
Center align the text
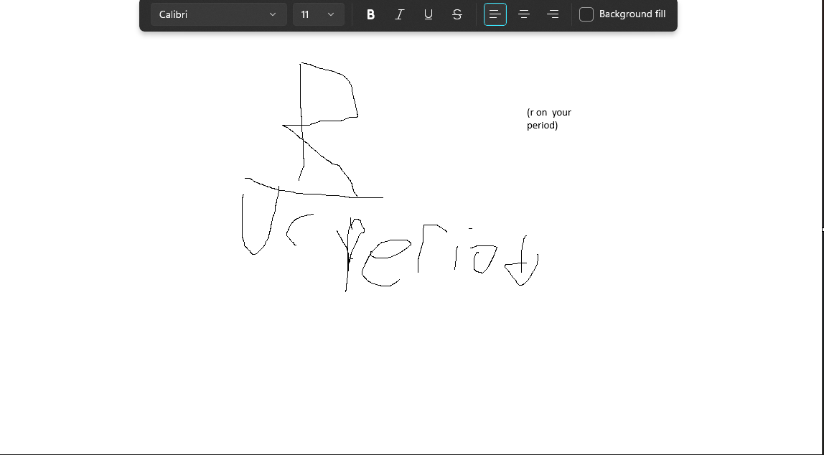click(x=524, y=14)
